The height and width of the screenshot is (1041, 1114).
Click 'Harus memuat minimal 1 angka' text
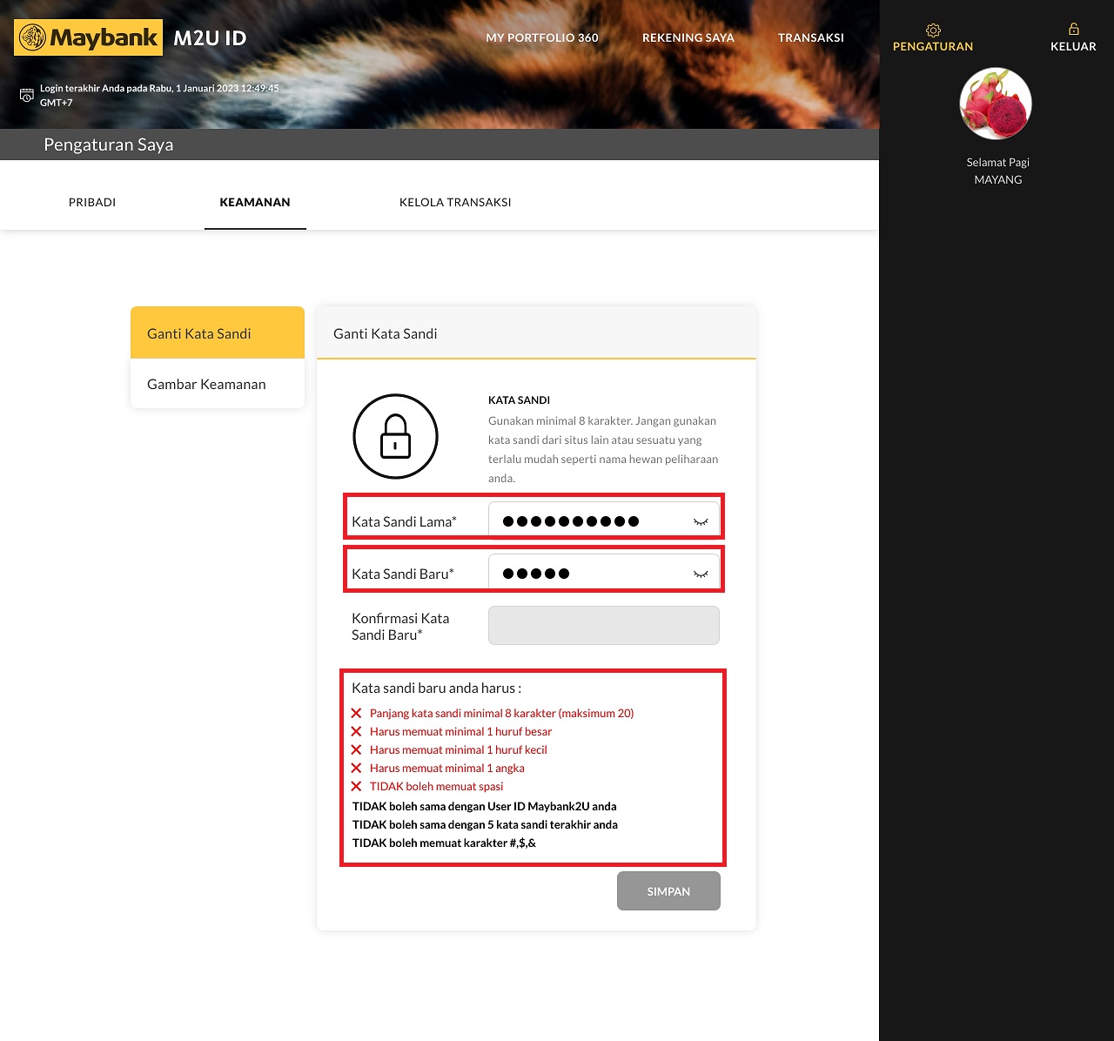click(x=447, y=768)
